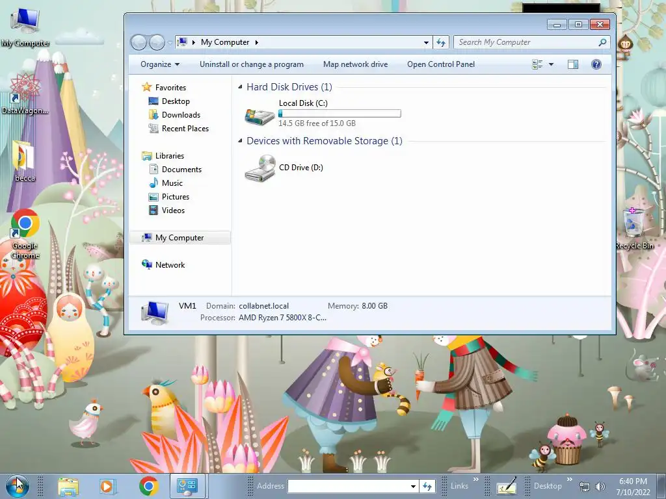Collapse Devices with Removable Storage group

pyautogui.click(x=241, y=141)
